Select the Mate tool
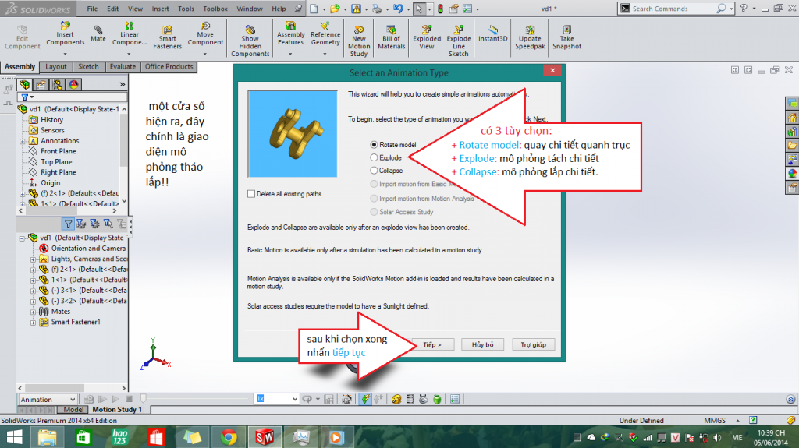Image resolution: width=799 pixels, height=448 pixels. (x=98, y=33)
